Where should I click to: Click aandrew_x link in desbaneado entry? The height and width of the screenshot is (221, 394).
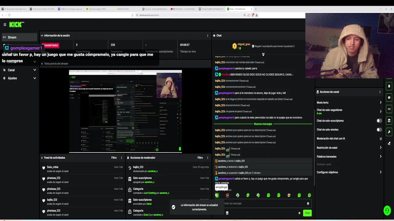[x=153, y=171]
